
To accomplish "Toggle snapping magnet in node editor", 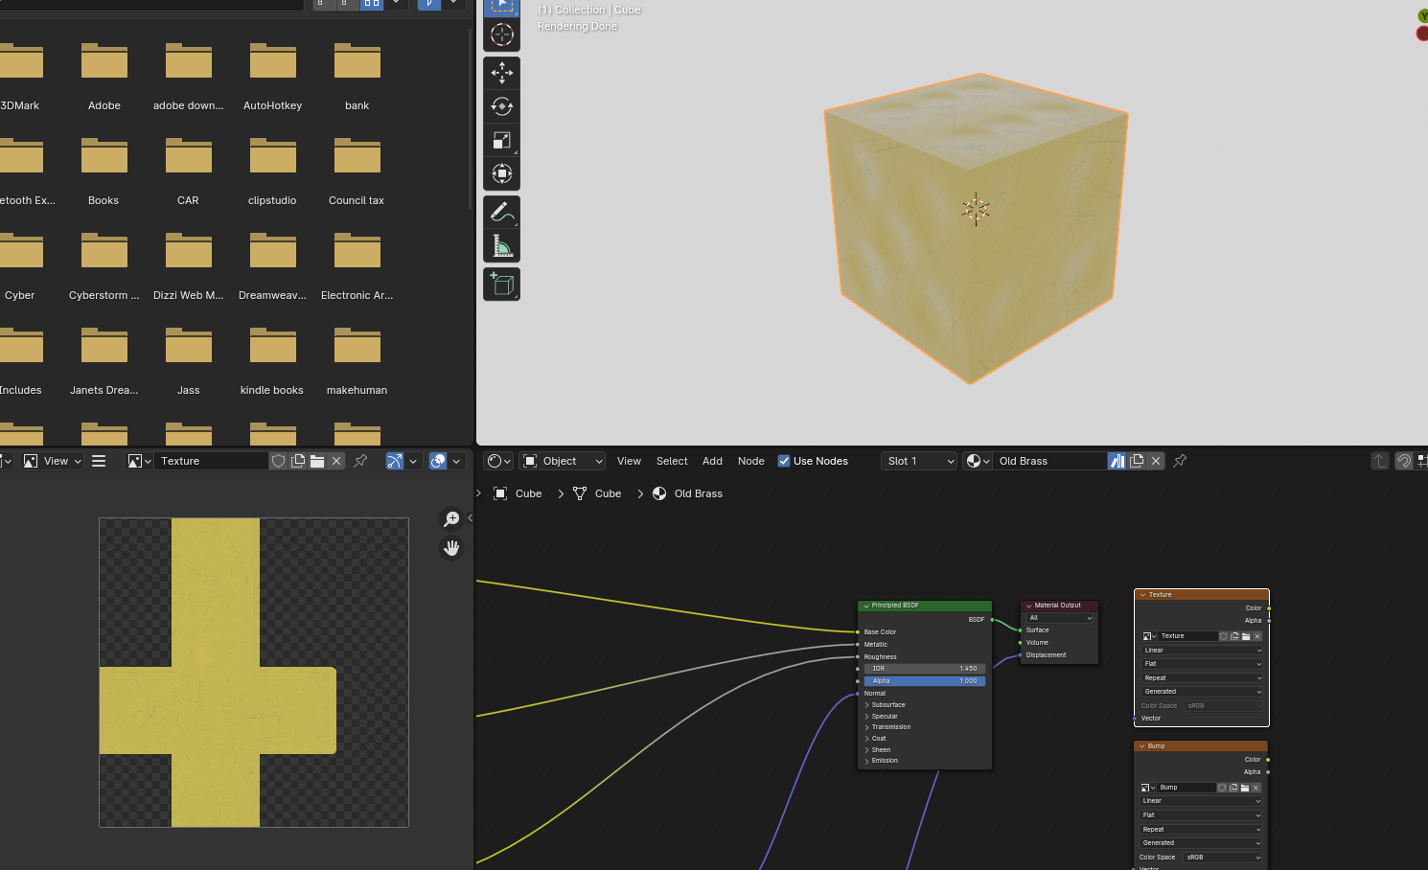I will click(1403, 461).
